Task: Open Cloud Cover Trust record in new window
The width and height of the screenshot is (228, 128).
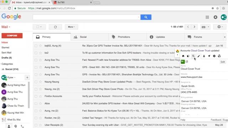Action: (x=187, y=62)
